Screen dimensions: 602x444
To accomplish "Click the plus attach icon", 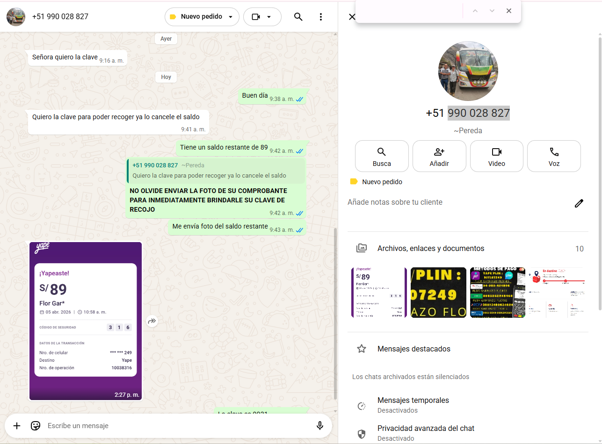I will click(17, 426).
